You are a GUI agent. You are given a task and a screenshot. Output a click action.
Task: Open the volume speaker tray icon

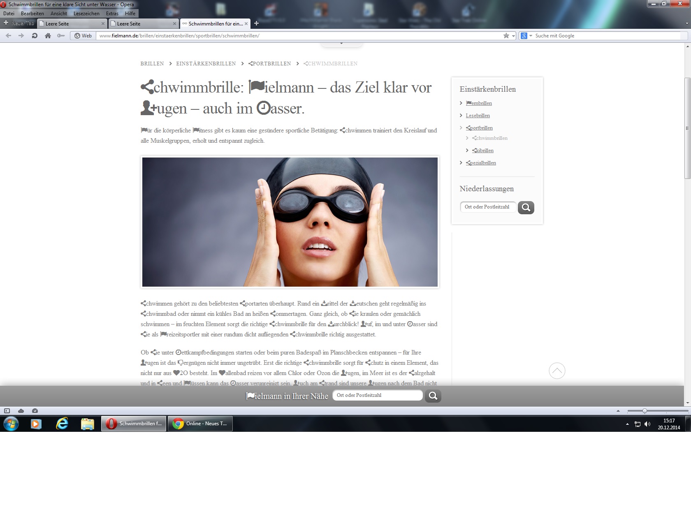647,424
